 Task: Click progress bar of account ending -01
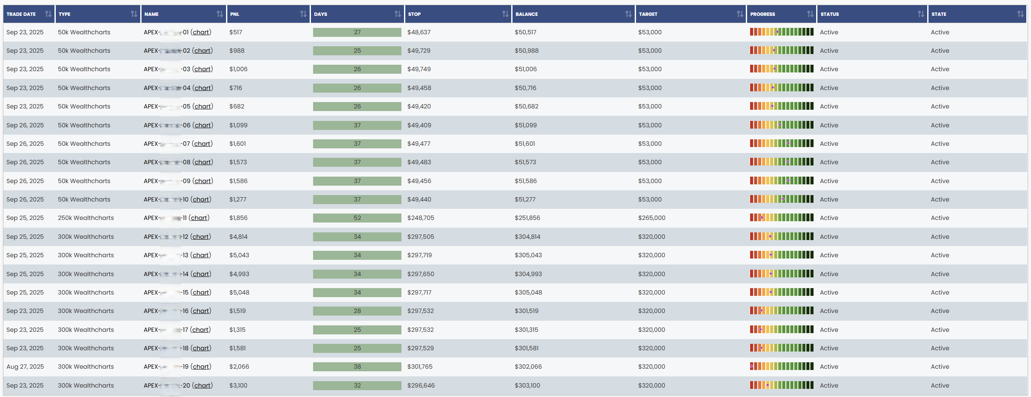click(781, 32)
